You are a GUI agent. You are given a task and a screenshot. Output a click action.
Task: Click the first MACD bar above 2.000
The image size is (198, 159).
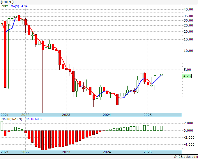[2, 126]
